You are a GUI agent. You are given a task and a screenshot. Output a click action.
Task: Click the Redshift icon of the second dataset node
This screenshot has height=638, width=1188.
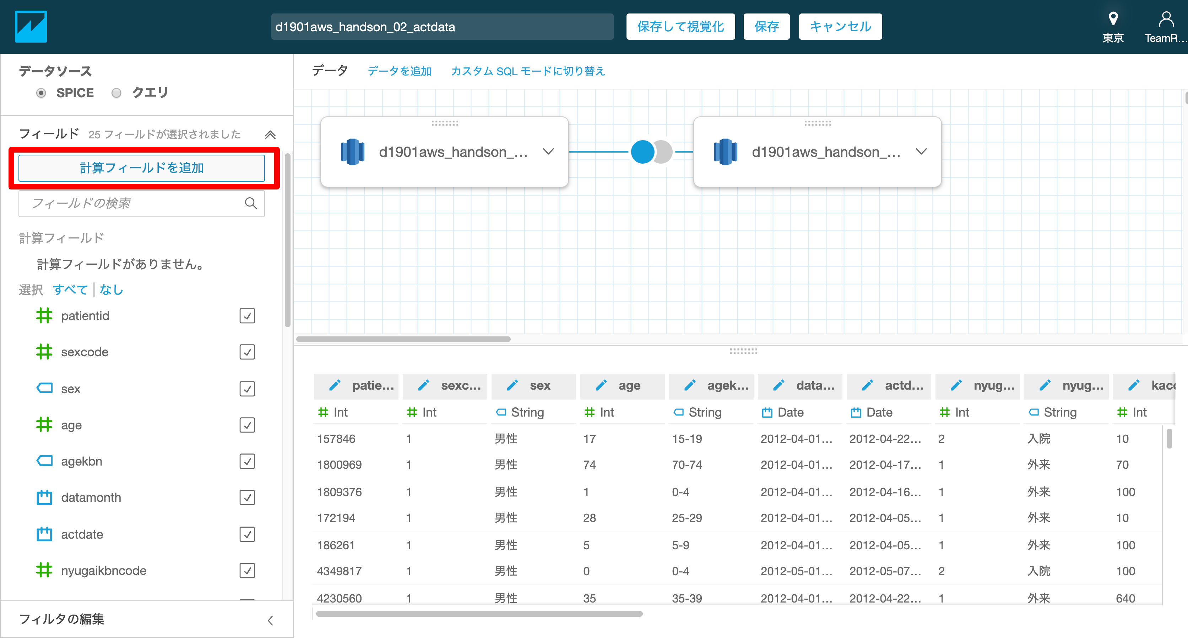coord(725,152)
